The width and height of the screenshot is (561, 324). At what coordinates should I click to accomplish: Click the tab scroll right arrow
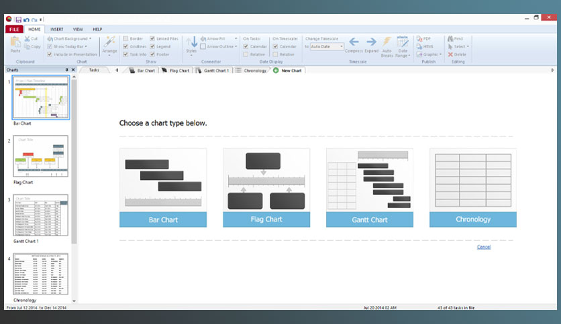click(552, 70)
